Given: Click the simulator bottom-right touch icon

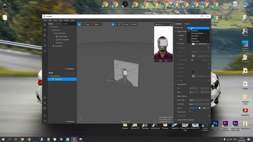Looking at the screenshot, I should (x=166, y=60).
